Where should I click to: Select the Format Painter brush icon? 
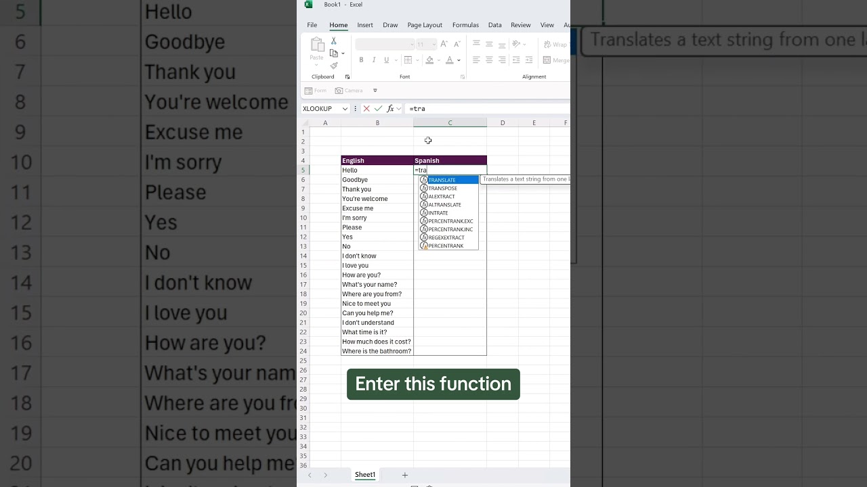[333, 66]
